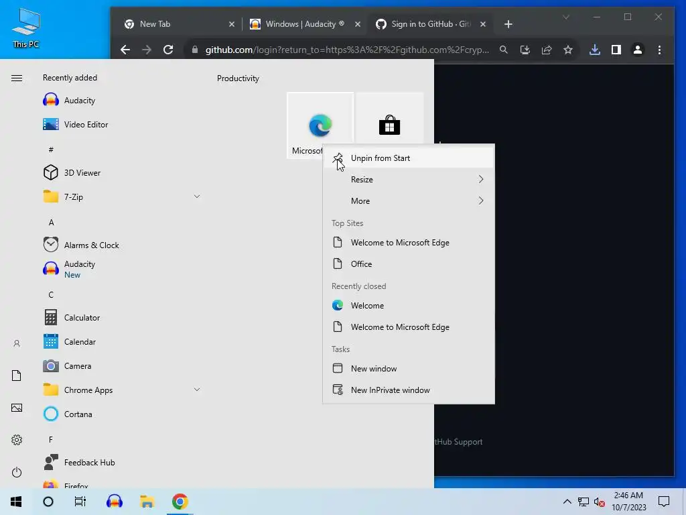Click the # letter header

pyautogui.click(x=51, y=150)
